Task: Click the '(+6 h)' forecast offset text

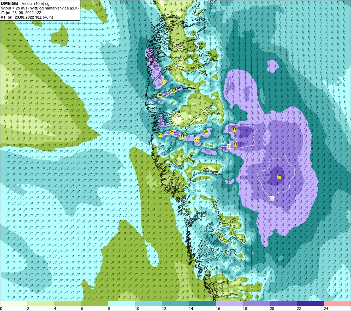Action: coord(48,17)
